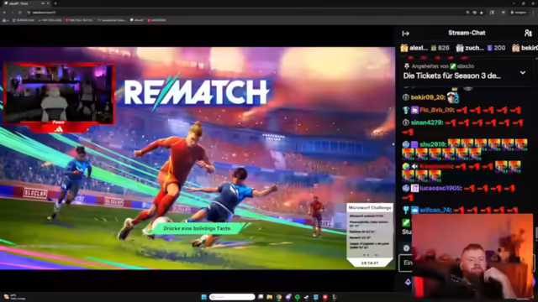Click the REMATCH game logo
Viewport: 538px width, 302px height.
(196, 91)
